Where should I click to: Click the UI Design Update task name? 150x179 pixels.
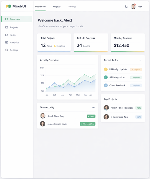point(118,69)
